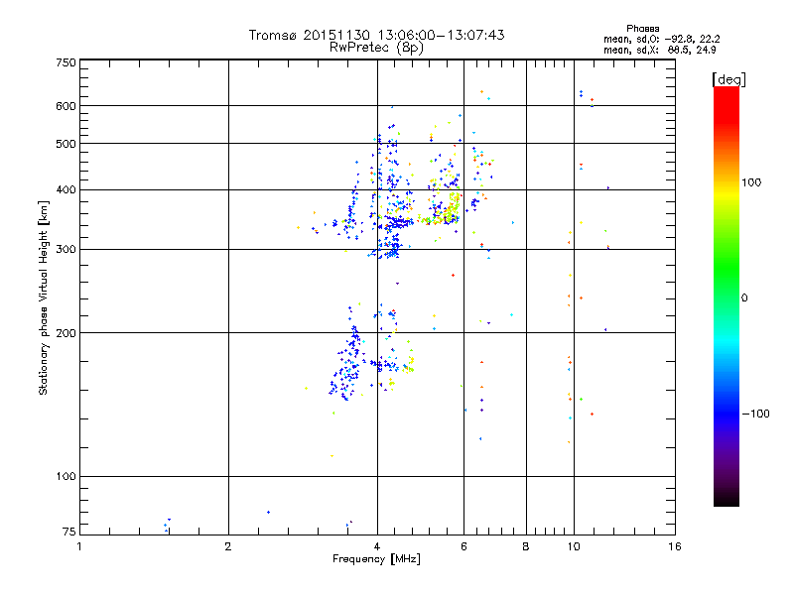This screenshot has width=794, height=595.
Task: Click the x-axis tick label '8'
Action: pos(526,546)
